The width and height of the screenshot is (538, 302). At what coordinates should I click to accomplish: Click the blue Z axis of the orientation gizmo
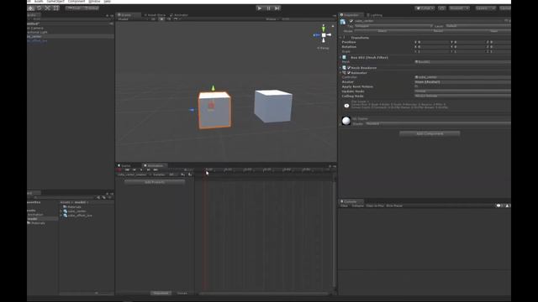pyautogui.click(x=317, y=35)
